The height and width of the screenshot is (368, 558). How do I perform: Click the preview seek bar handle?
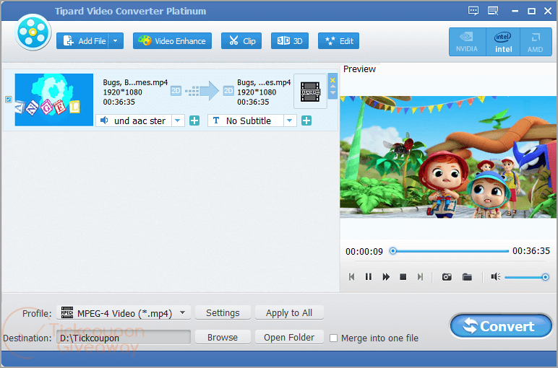pos(393,251)
